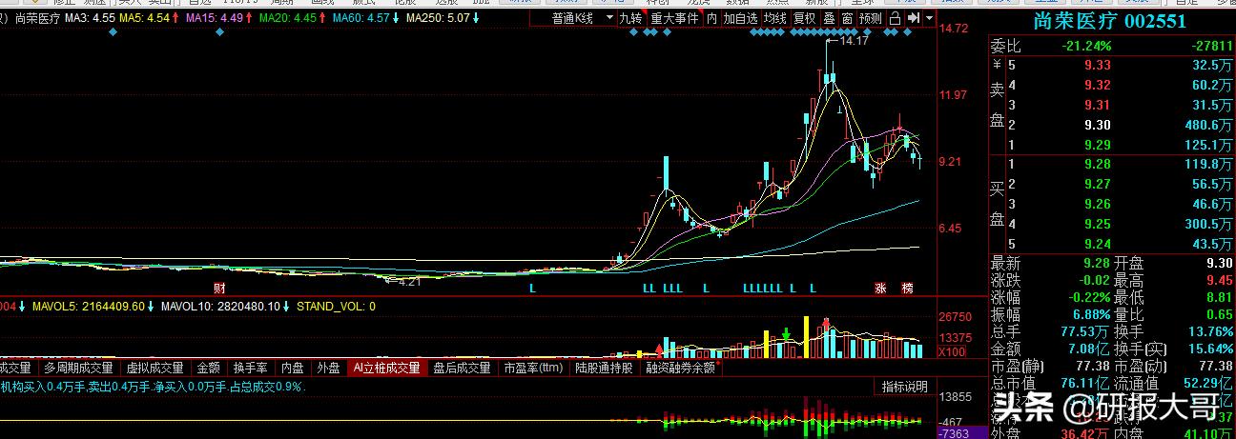1236x439 pixels.
Task: Switch to the 换手率 tab
Action: pos(251,368)
